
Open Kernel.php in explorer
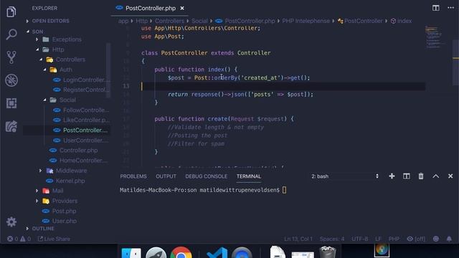click(70, 181)
